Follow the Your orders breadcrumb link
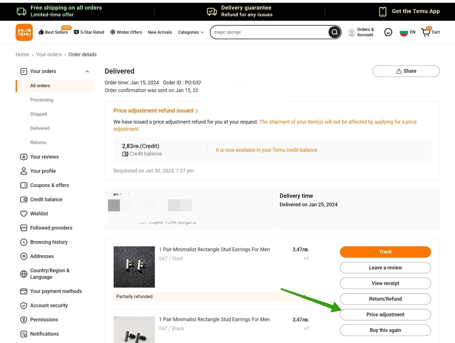 click(49, 55)
